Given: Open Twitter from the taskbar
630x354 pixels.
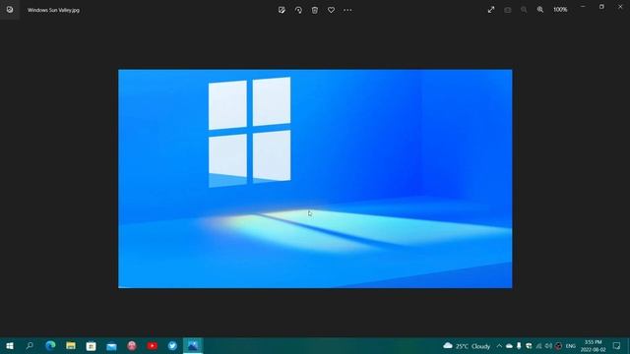Looking at the screenshot, I should click(172, 345).
